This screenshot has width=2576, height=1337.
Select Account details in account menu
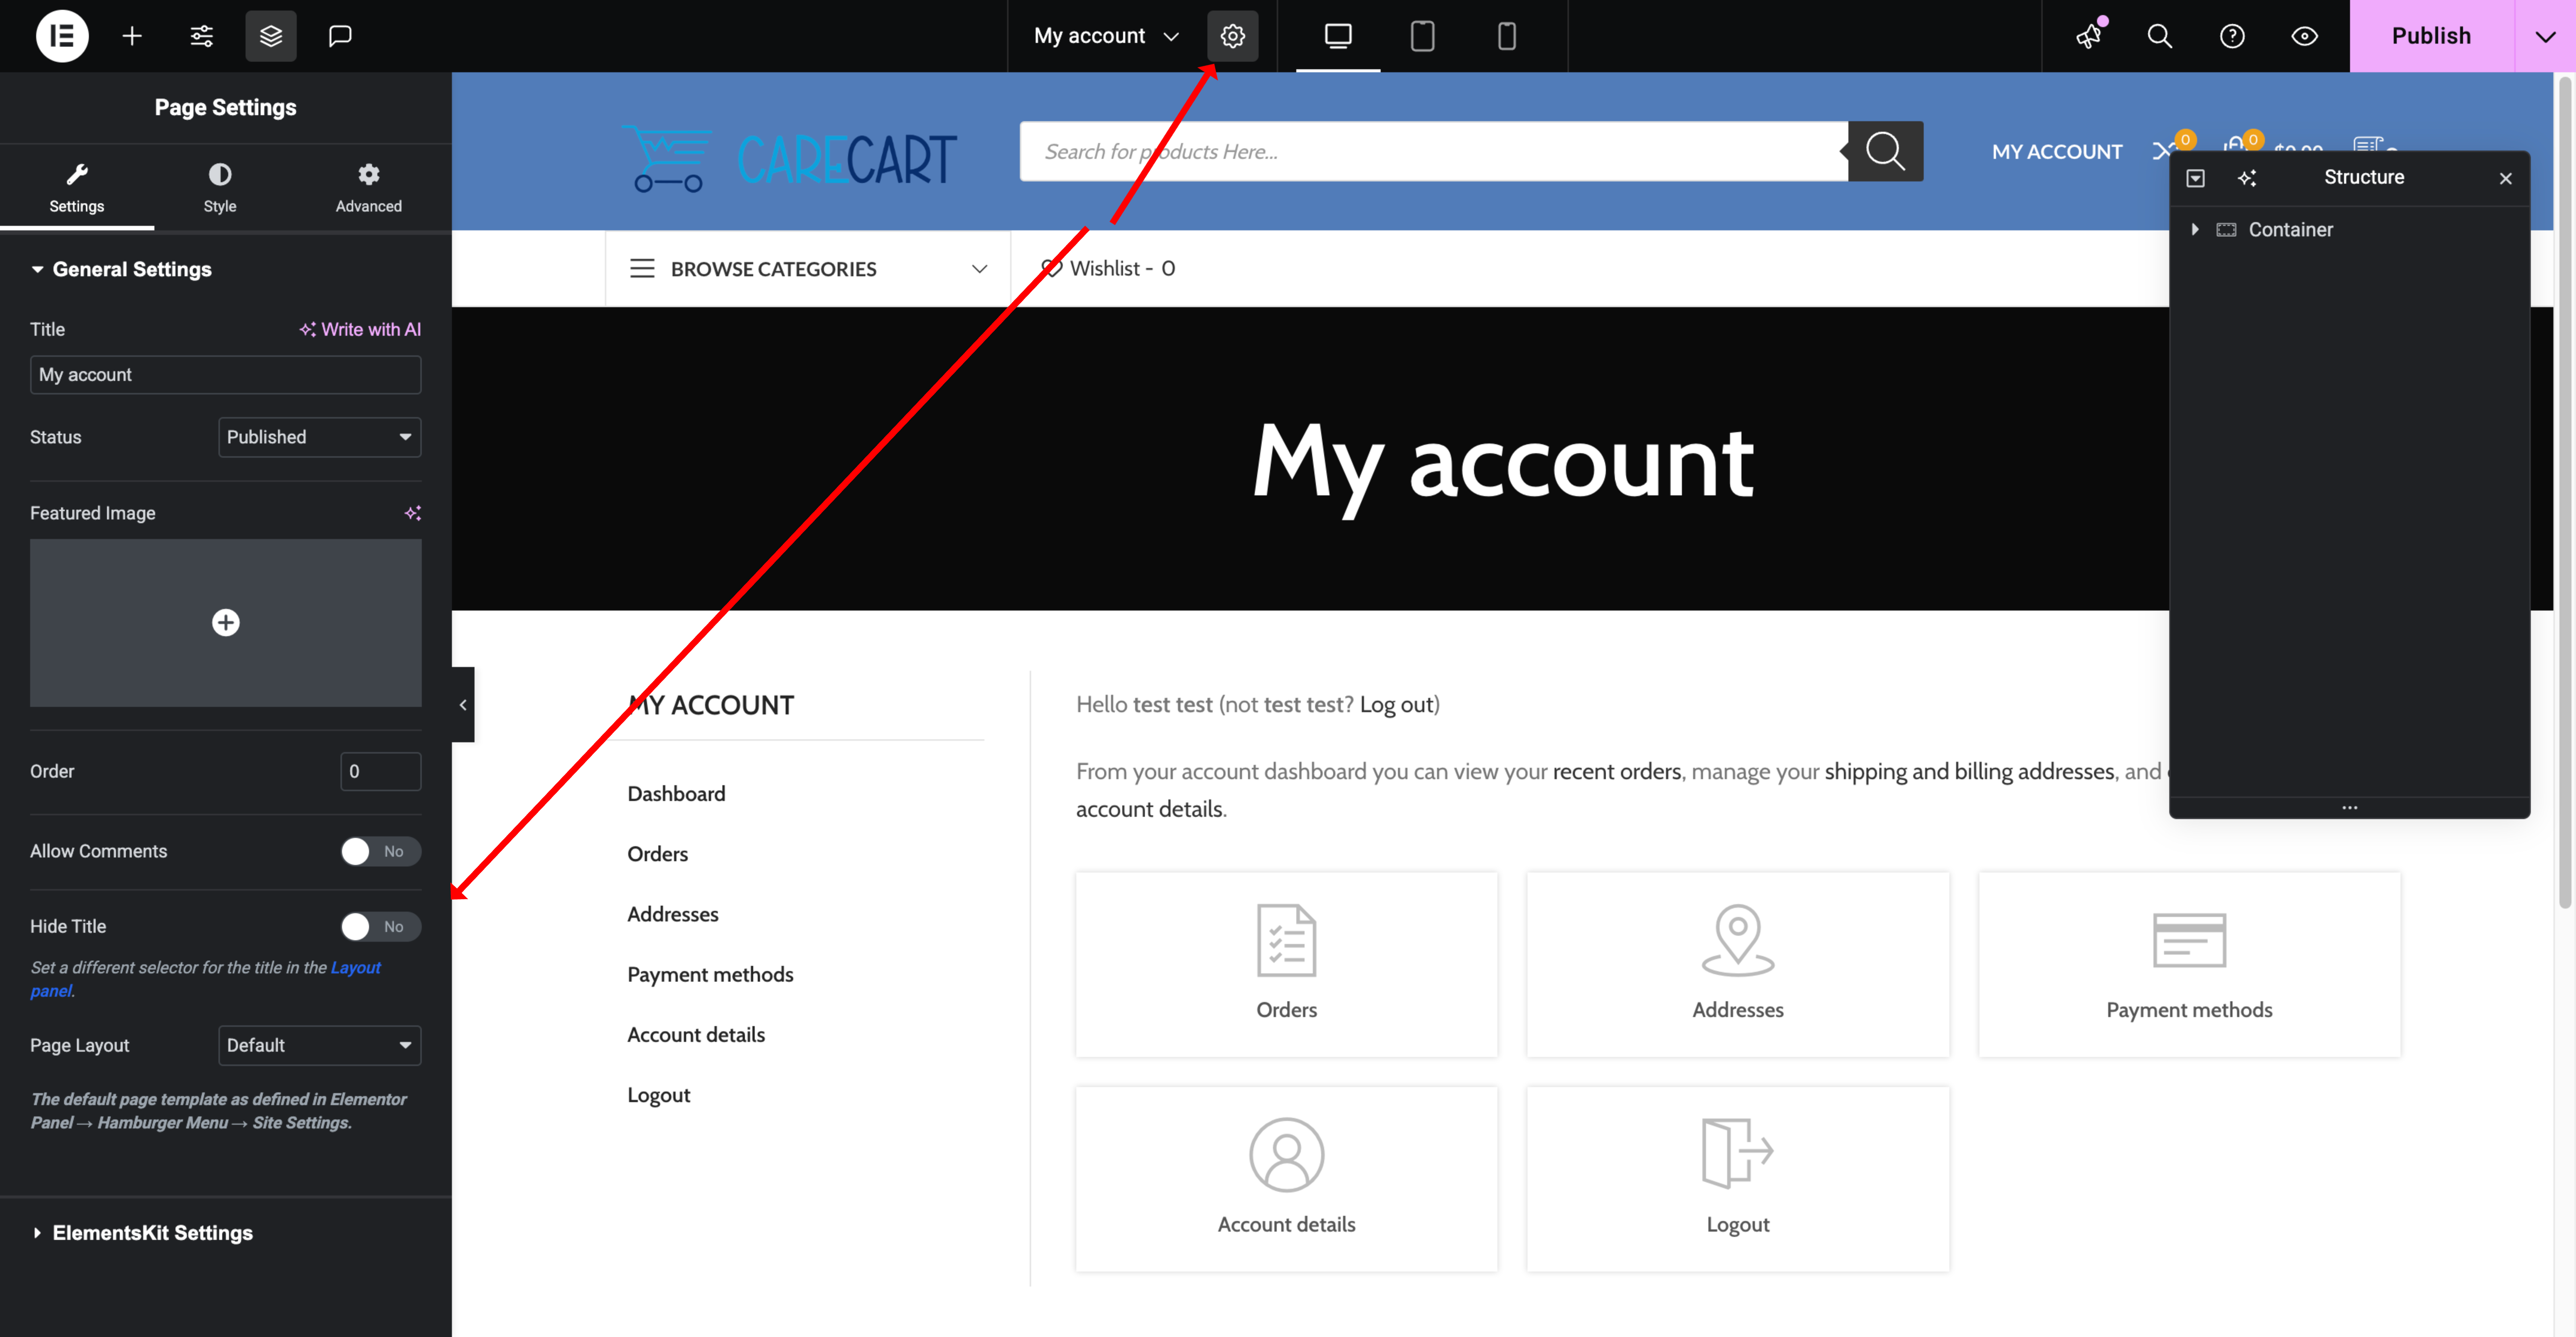coord(696,1034)
